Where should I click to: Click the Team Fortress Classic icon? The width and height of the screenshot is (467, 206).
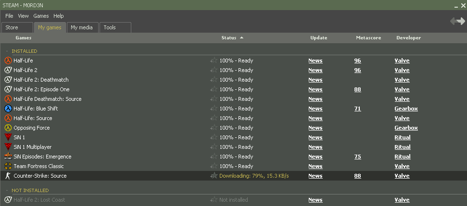[x=8, y=166]
